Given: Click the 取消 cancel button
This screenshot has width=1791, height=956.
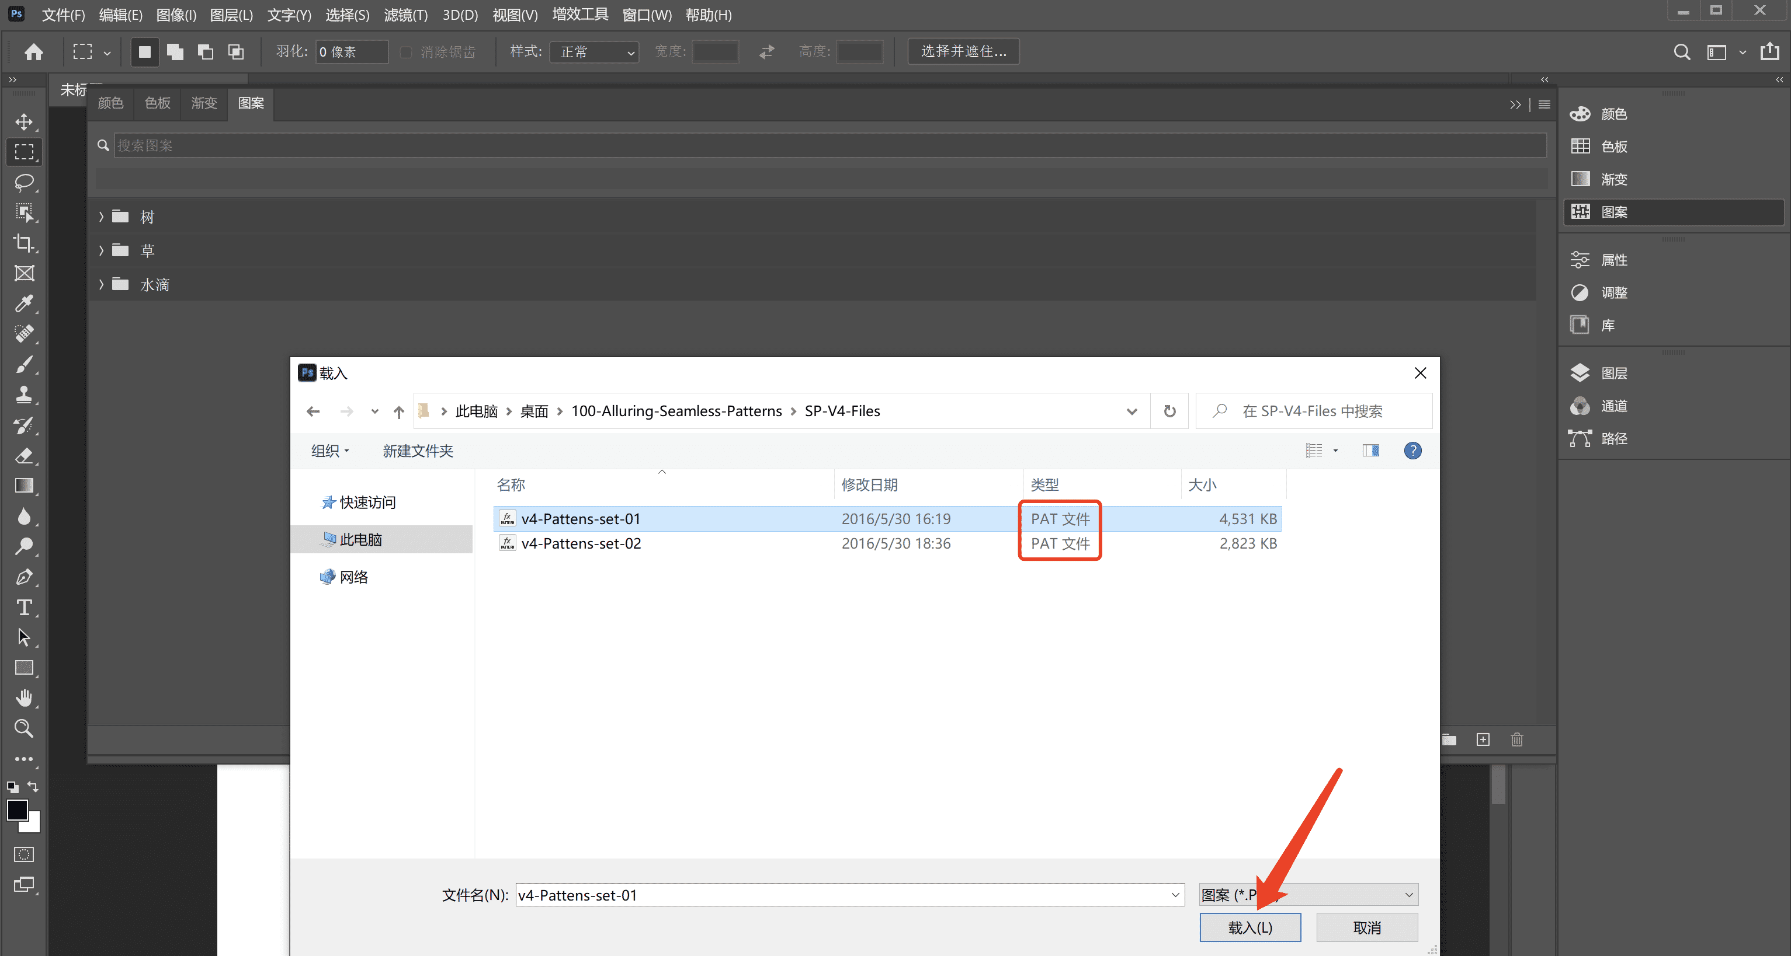Looking at the screenshot, I should tap(1366, 928).
